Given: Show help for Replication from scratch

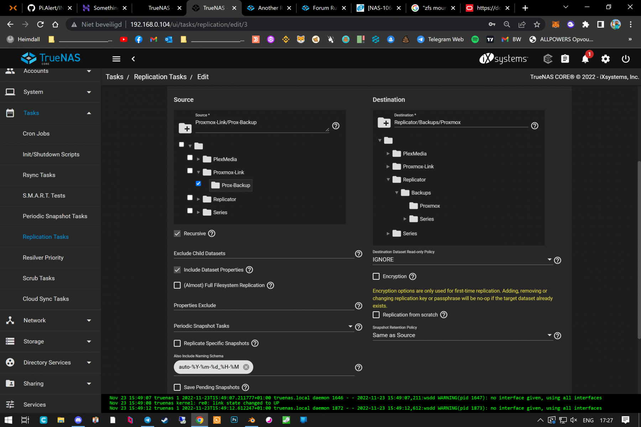Looking at the screenshot, I should [x=444, y=315].
